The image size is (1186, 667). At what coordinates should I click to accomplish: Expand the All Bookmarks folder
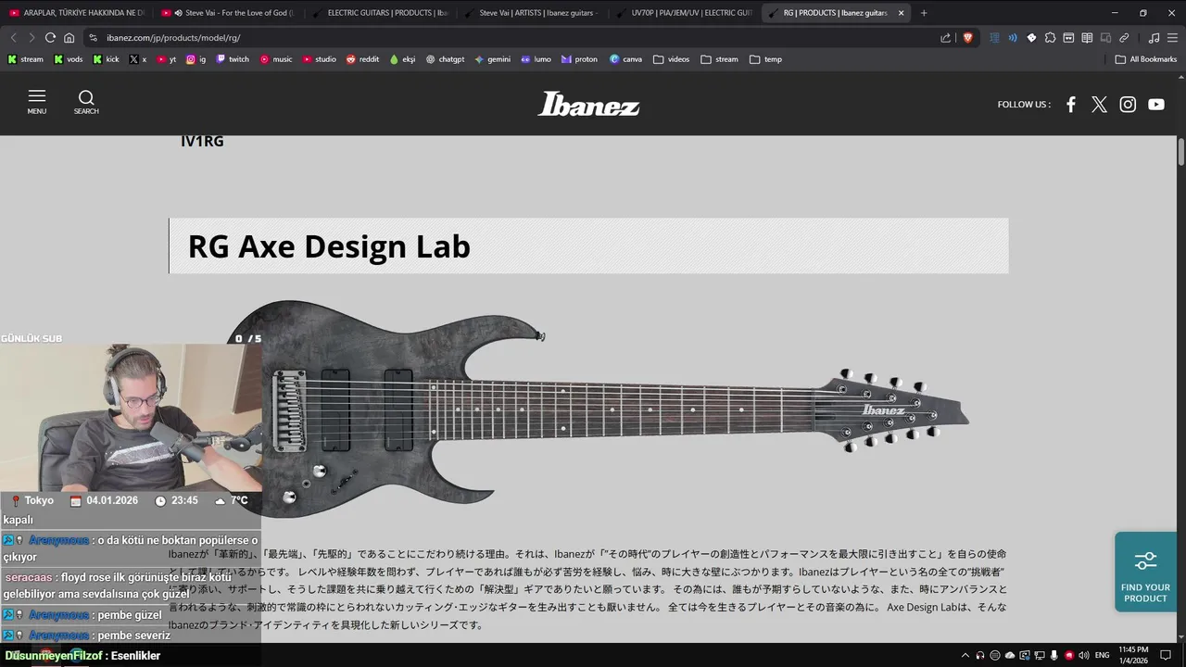(x=1146, y=59)
